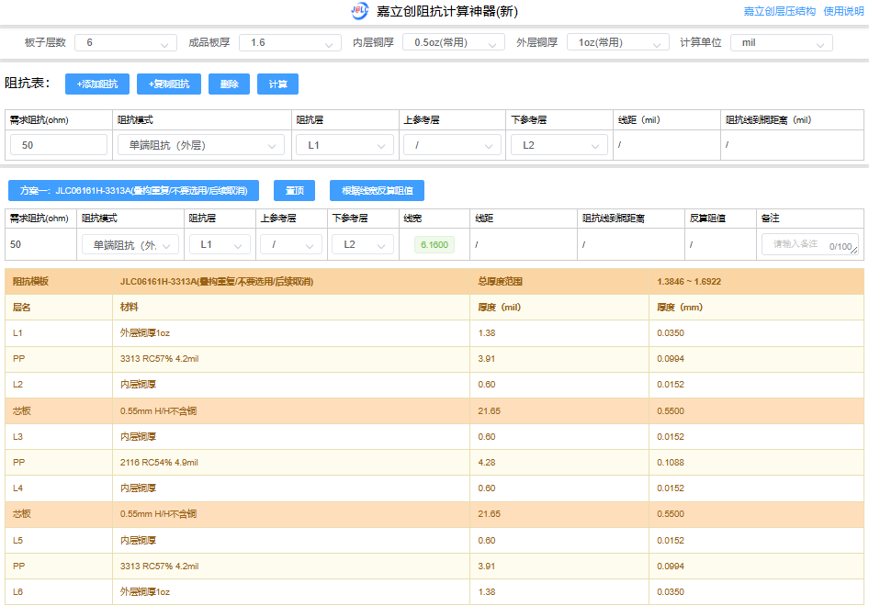Open 阻抗模式 dropdown in the impedance table
Viewport: 869px width, 606px height.
click(x=201, y=145)
